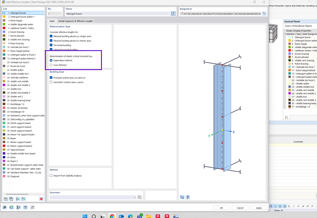Select the Main tab
317x218 pixels.
click(52, 21)
